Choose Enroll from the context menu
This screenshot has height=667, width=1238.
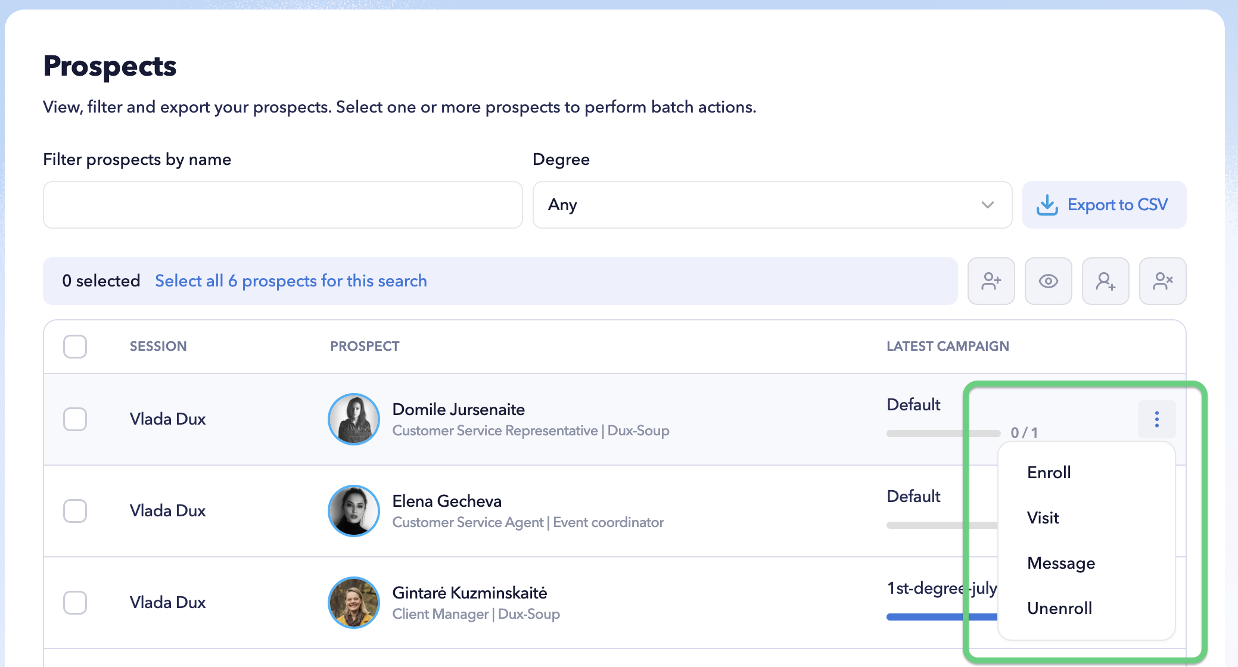1049,472
